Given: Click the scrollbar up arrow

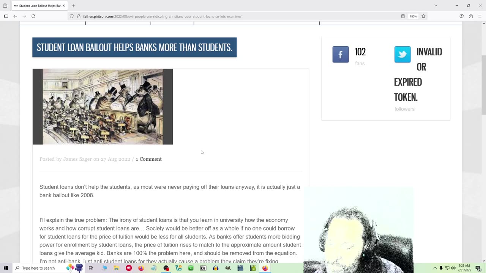Looking at the screenshot, I should point(483,24).
